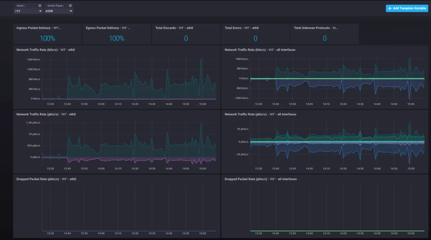Select the Ingress Packet Delivery stat cell
Screen dimensions: 431x240
[47, 35]
